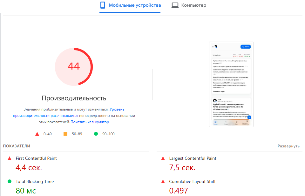Click the red triangle next to First Contentful Paint

pos(10,158)
